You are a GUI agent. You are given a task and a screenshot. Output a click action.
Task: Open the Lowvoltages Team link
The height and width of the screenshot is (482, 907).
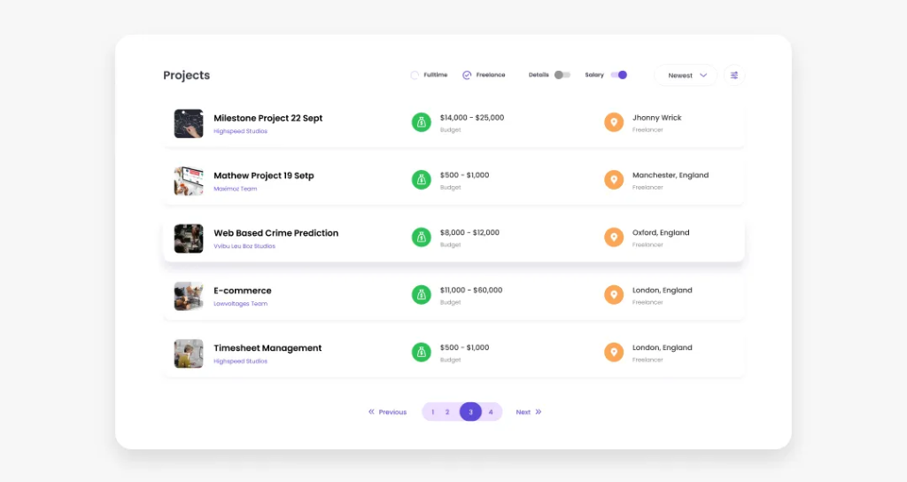click(x=241, y=304)
